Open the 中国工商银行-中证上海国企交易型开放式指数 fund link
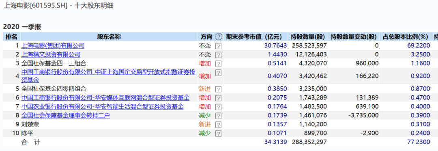Image resolution: width=438 pixels, height=151 pixels. (108, 76)
